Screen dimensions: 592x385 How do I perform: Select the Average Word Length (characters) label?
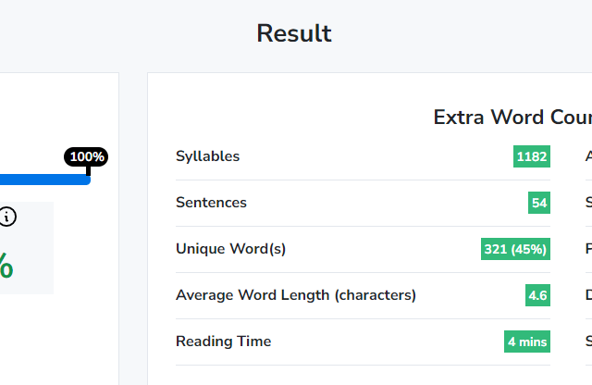295,295
